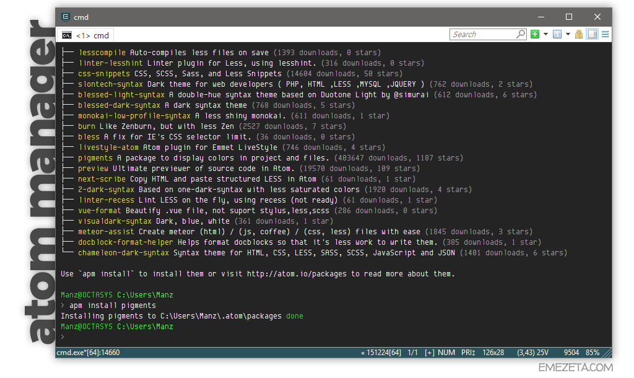Screen dimensions: 634x378
Task: Click the pigments package name in list
Action: coord(95,158)
